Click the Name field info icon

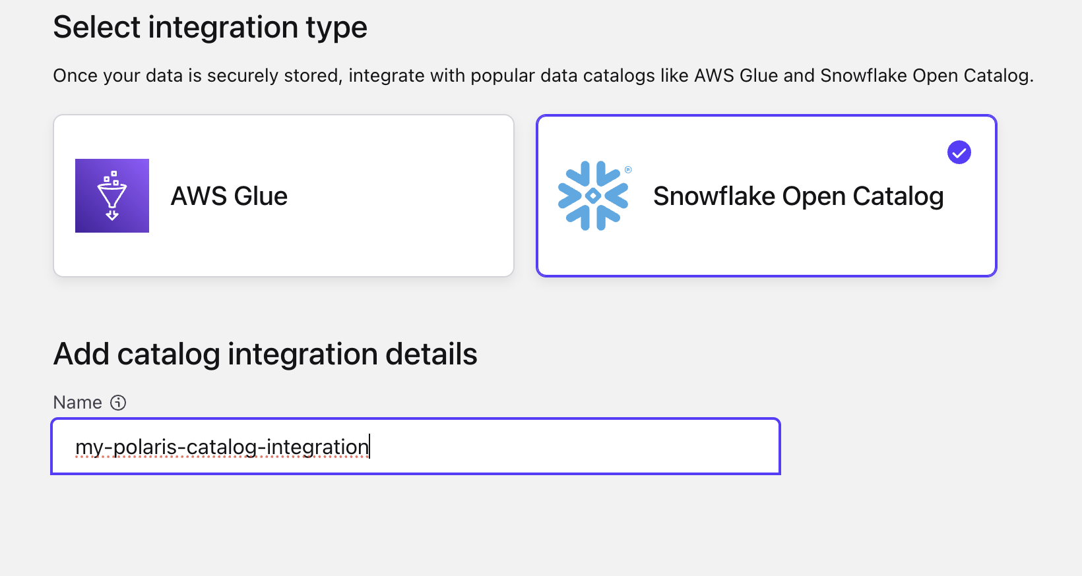pos(118,403)
